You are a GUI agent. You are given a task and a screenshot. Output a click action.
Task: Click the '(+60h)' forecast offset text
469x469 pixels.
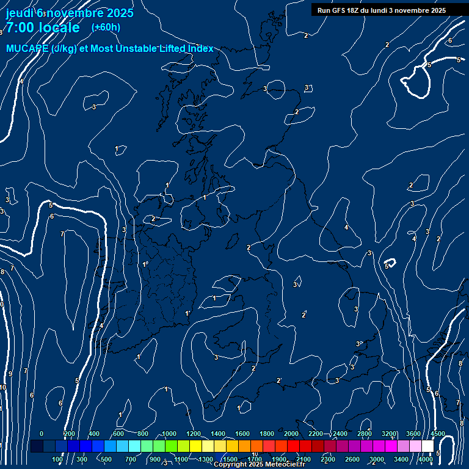tap(106, 27)
